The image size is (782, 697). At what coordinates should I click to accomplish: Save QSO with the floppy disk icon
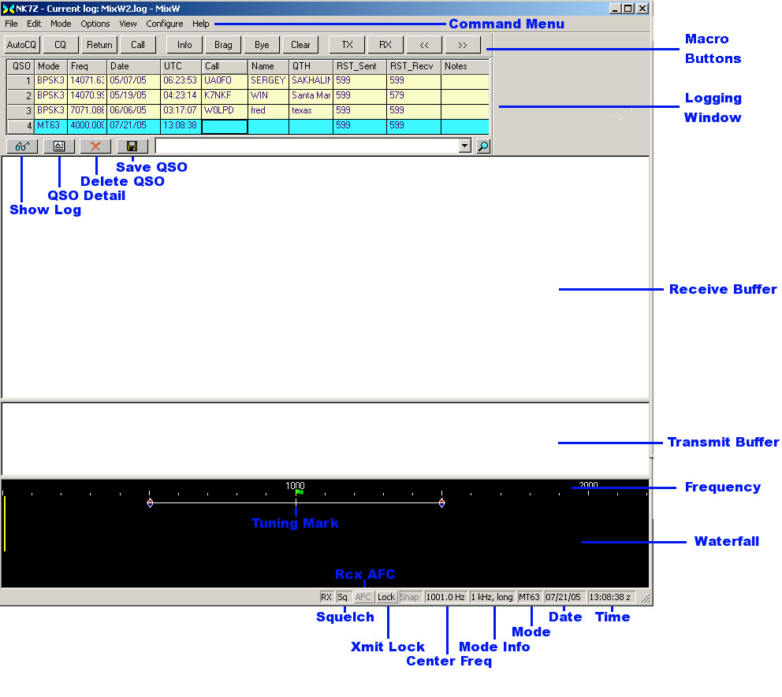tap(132, 146)
